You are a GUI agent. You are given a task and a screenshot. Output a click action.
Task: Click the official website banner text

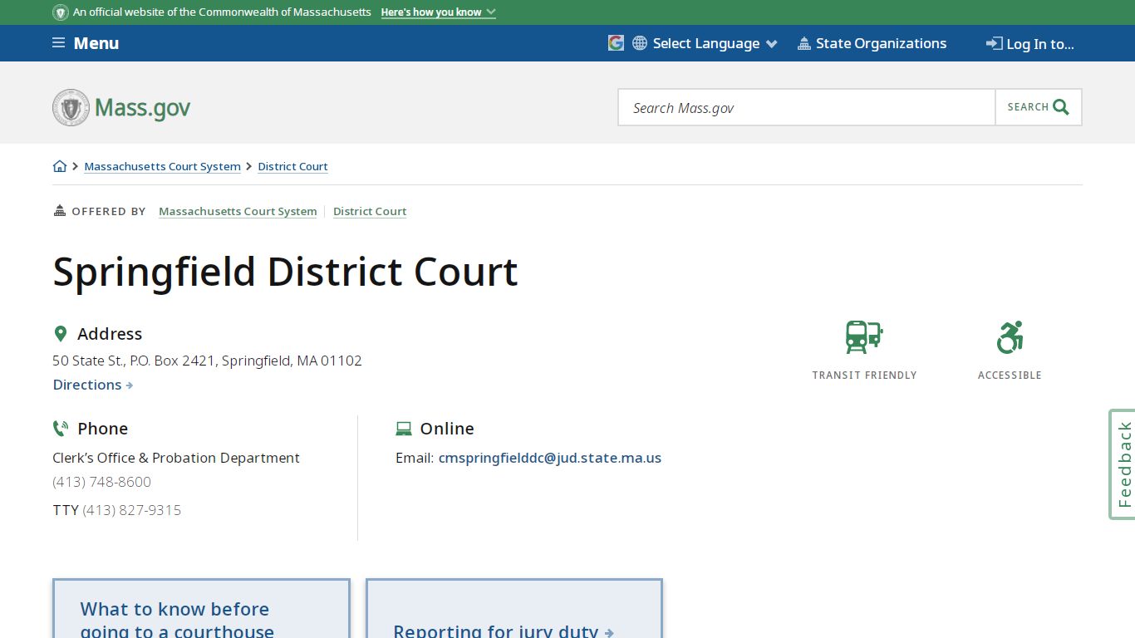pos(222,12)
